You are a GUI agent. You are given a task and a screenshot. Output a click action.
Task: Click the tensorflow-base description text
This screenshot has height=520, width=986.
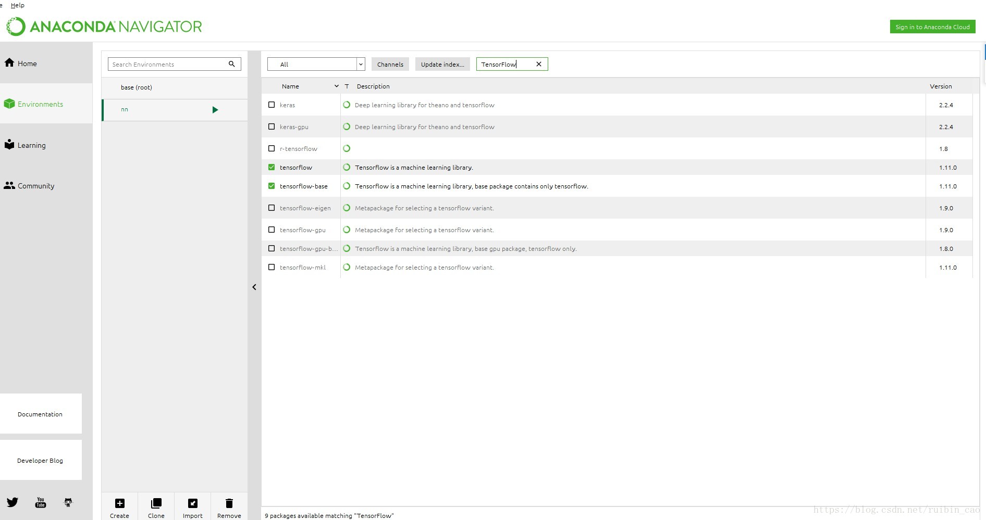[471, 186]
